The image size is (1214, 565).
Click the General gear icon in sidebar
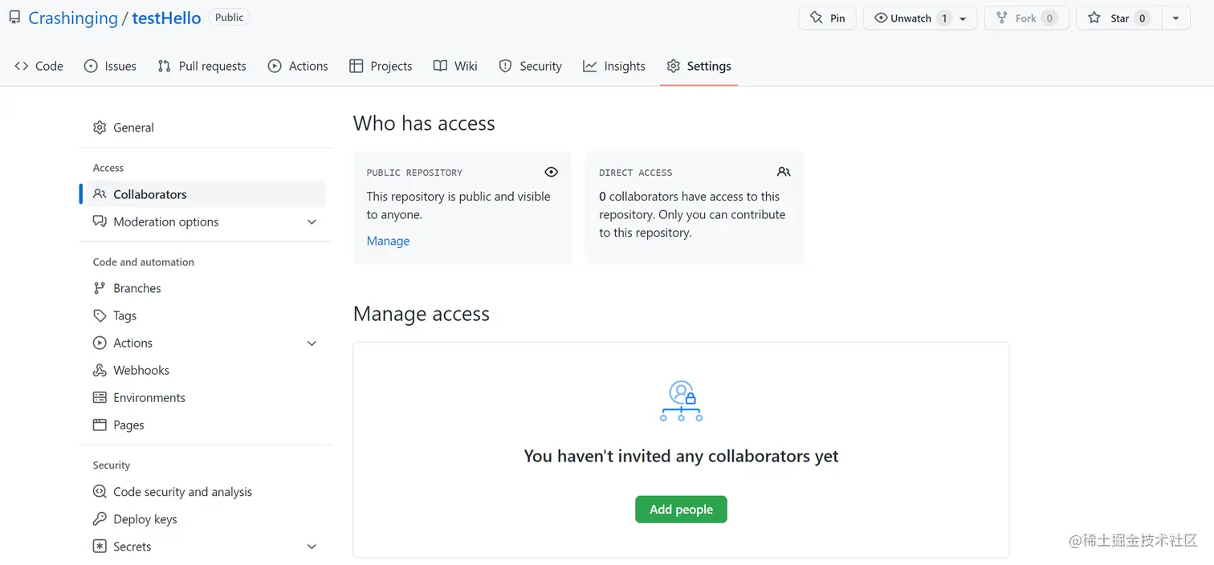coord(100,128)
